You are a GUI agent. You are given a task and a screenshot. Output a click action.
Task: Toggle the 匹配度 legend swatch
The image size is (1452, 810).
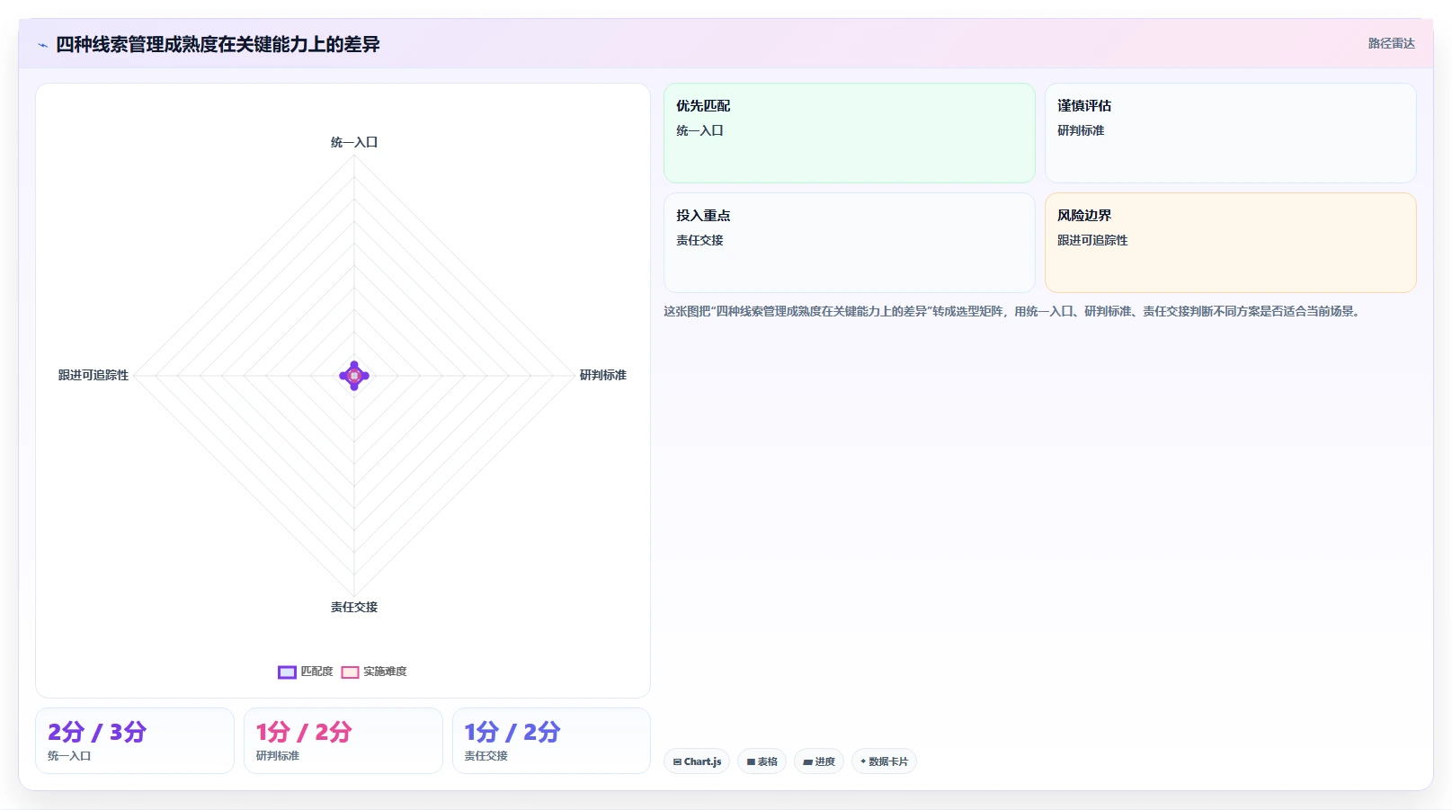point(287,672)
